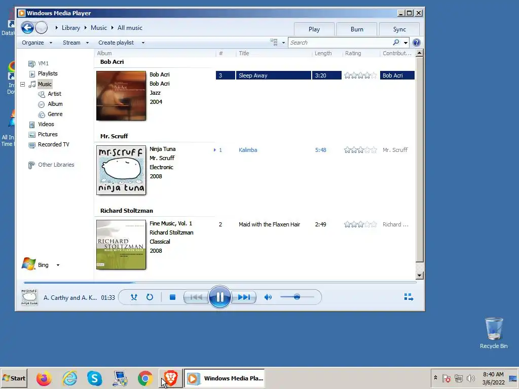Open Skype from the taskbar
The height and width of the screenshot is (389, 519).
(94, 378)
